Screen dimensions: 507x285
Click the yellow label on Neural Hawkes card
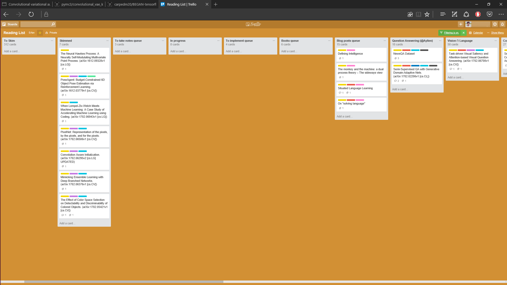(64, 50)
